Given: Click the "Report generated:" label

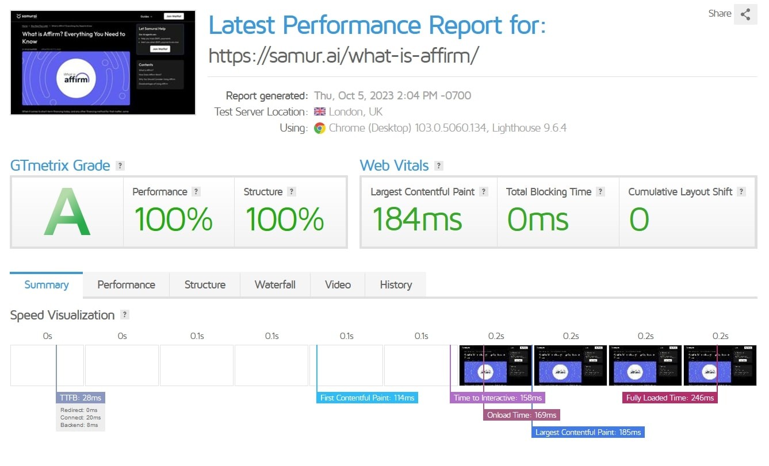Looking at the screenshot, I should pos(267,96).
